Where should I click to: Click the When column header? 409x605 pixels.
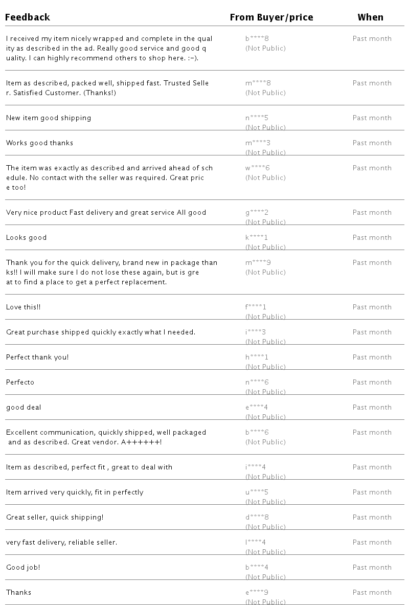(x=371, y=17)
